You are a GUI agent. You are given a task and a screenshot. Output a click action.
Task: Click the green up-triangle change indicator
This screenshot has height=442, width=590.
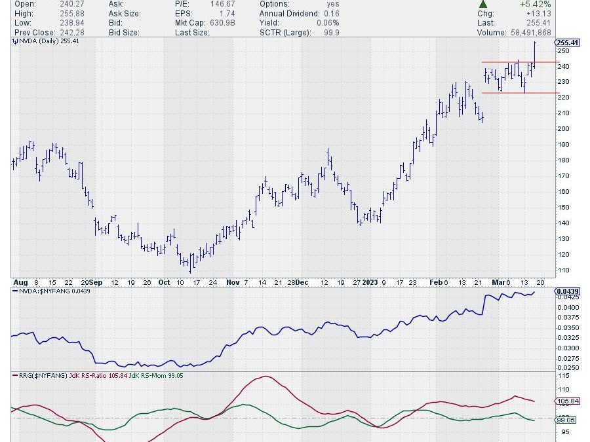point(483,4)
